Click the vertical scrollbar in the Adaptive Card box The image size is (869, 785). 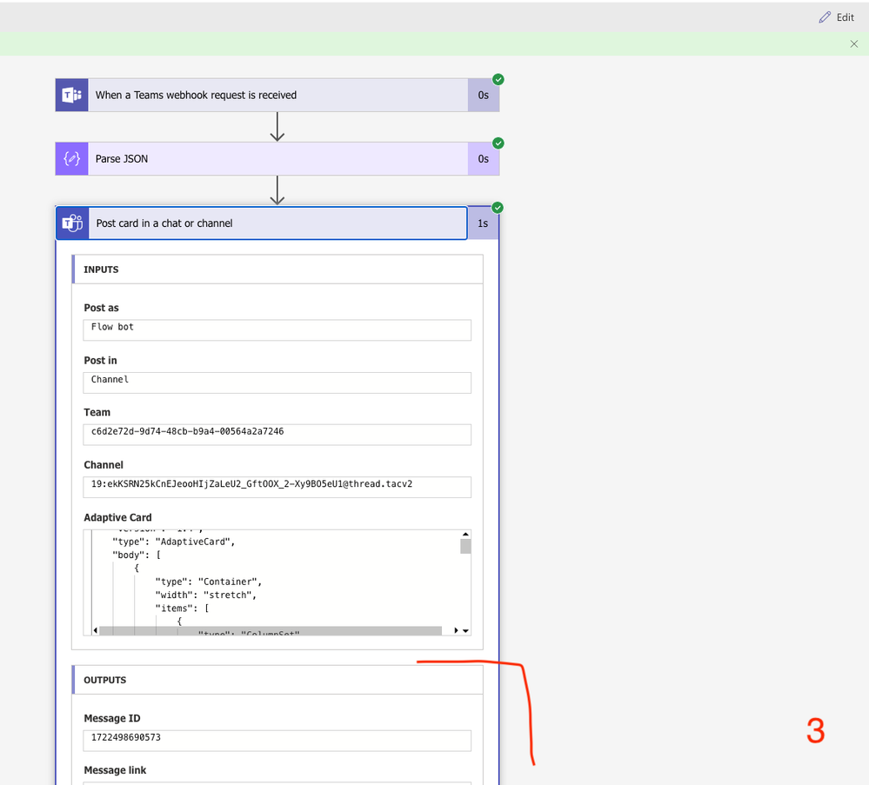pyautogui.click(x=465, y=546)
